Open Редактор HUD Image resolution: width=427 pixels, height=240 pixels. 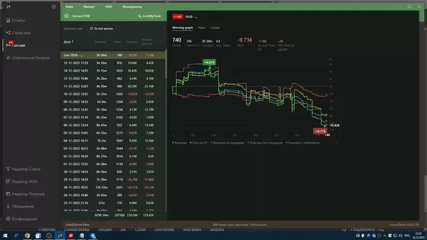[21, 182]
